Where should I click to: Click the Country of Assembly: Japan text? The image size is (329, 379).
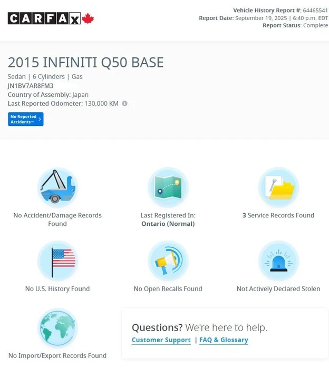click(x=48, y=95)
